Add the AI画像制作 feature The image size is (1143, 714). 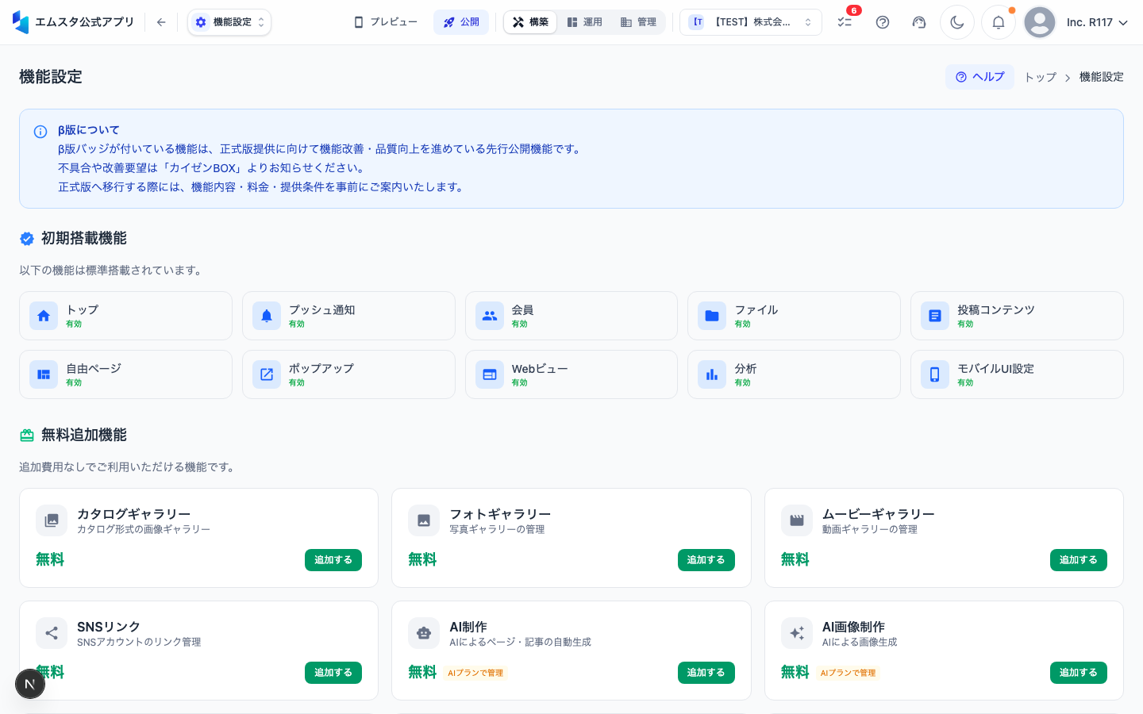[1079, 673]
